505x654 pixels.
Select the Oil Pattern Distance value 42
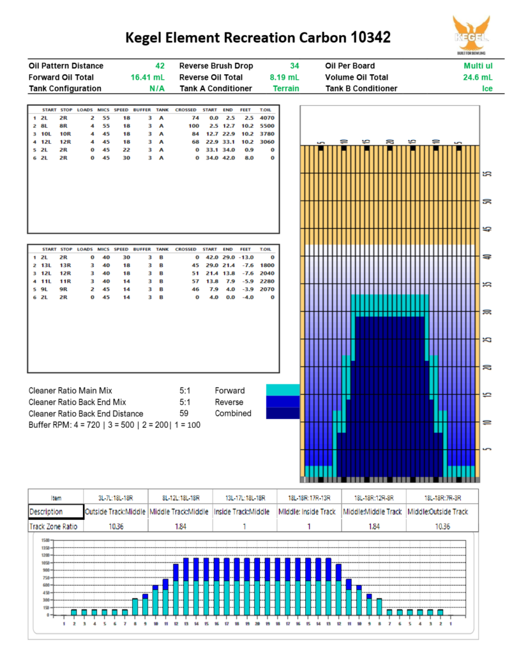pyautogui.click(x=160, y=66)
